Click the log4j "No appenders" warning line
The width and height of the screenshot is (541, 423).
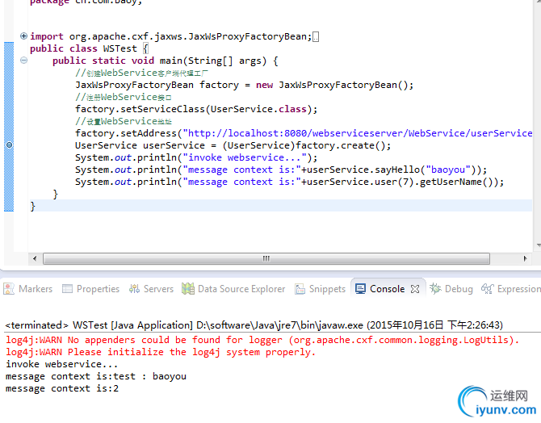(262, 340)
